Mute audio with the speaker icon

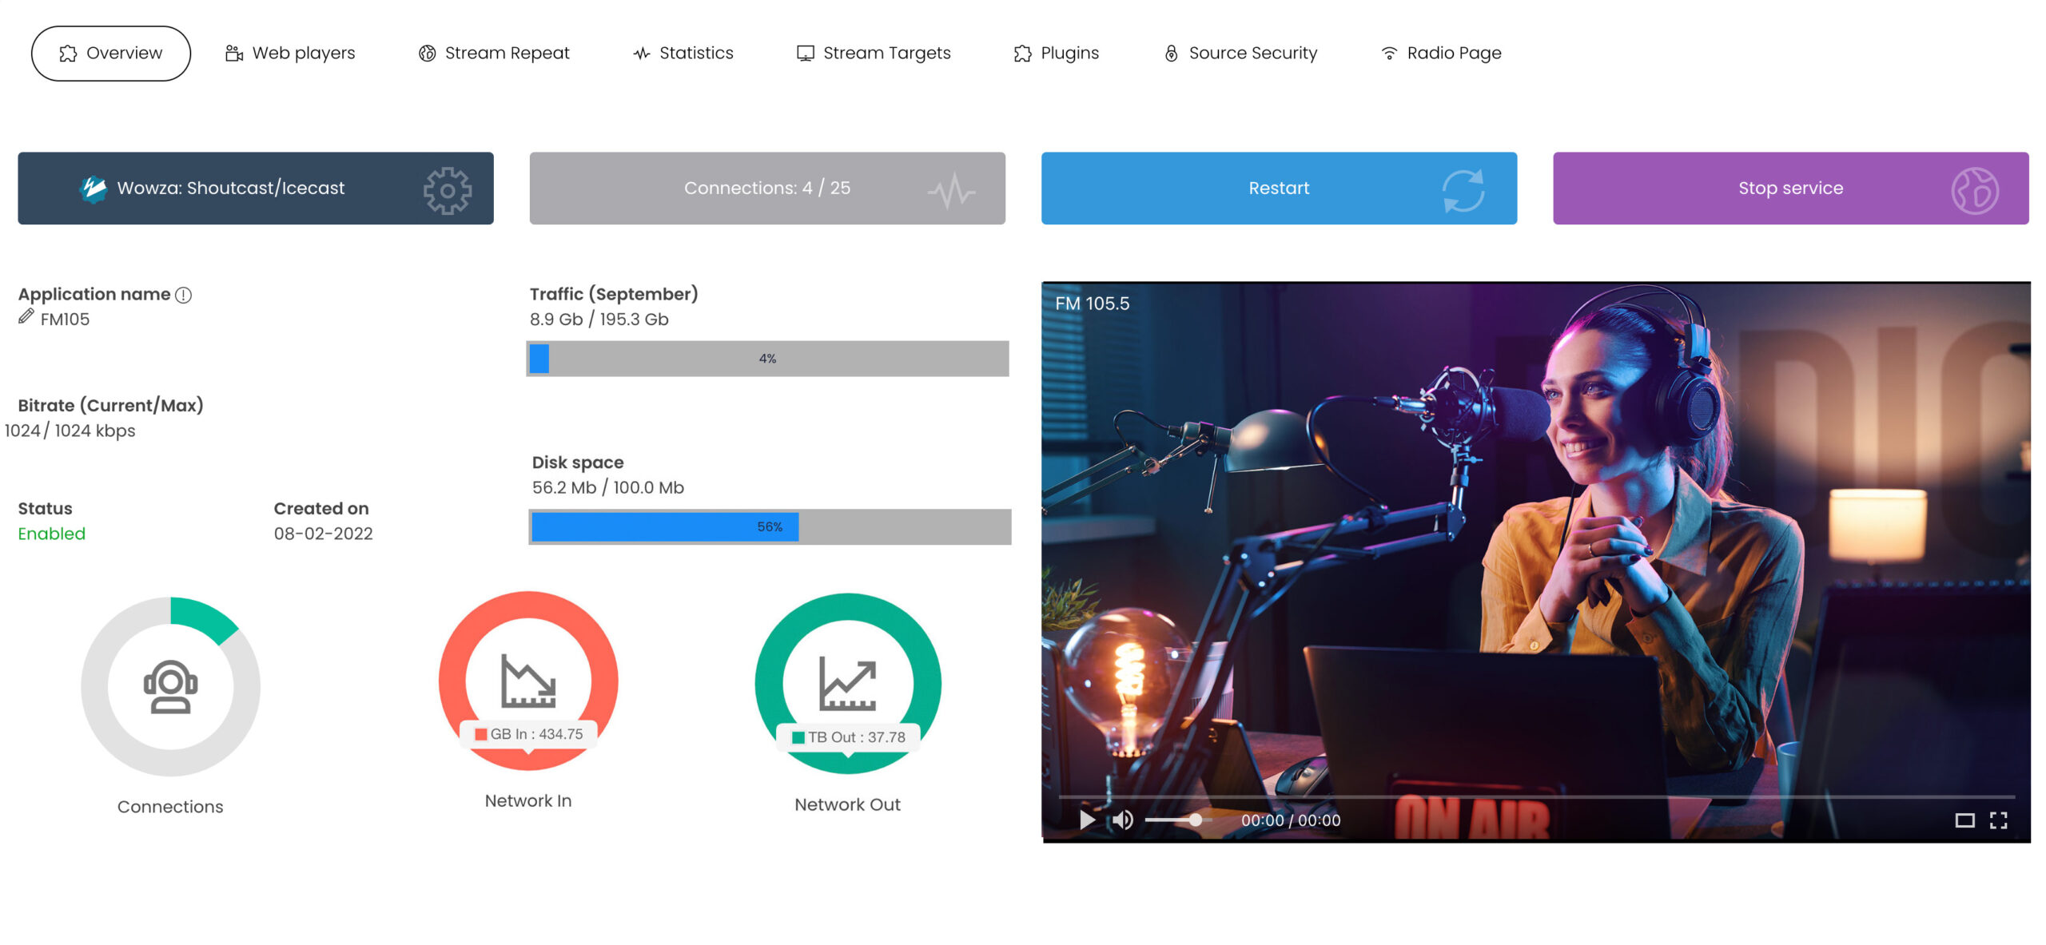click(1122, 820)
